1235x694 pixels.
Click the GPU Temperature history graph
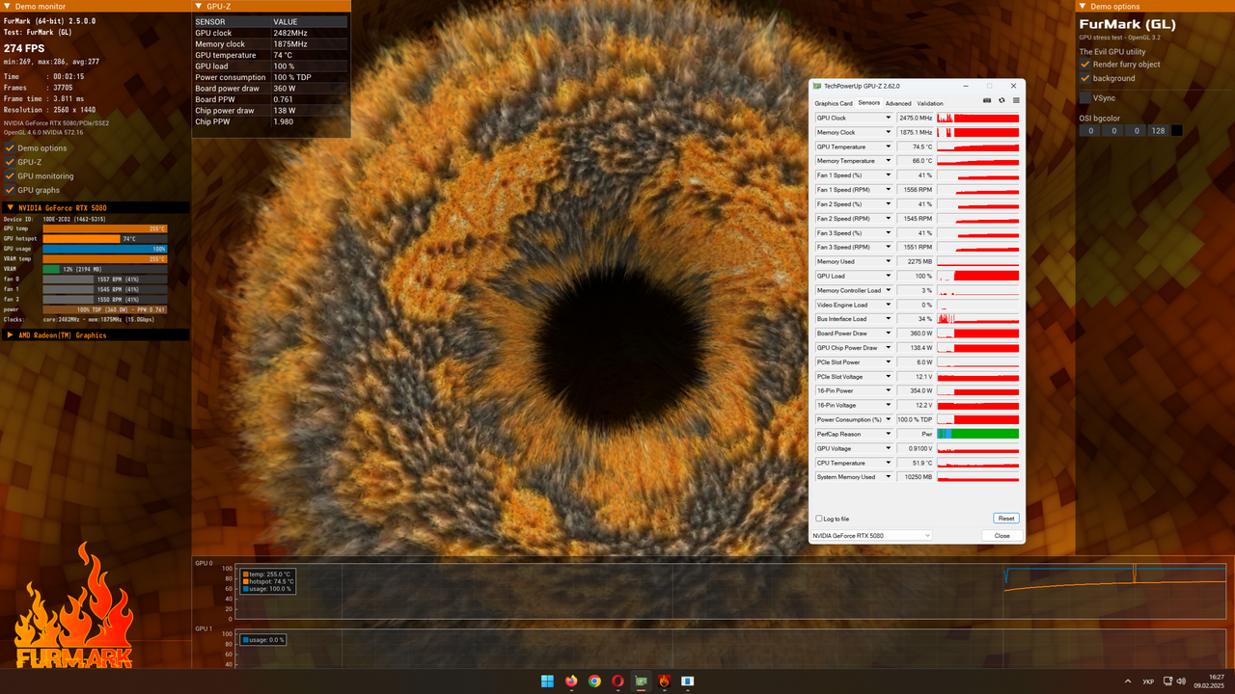coord(977,147)
